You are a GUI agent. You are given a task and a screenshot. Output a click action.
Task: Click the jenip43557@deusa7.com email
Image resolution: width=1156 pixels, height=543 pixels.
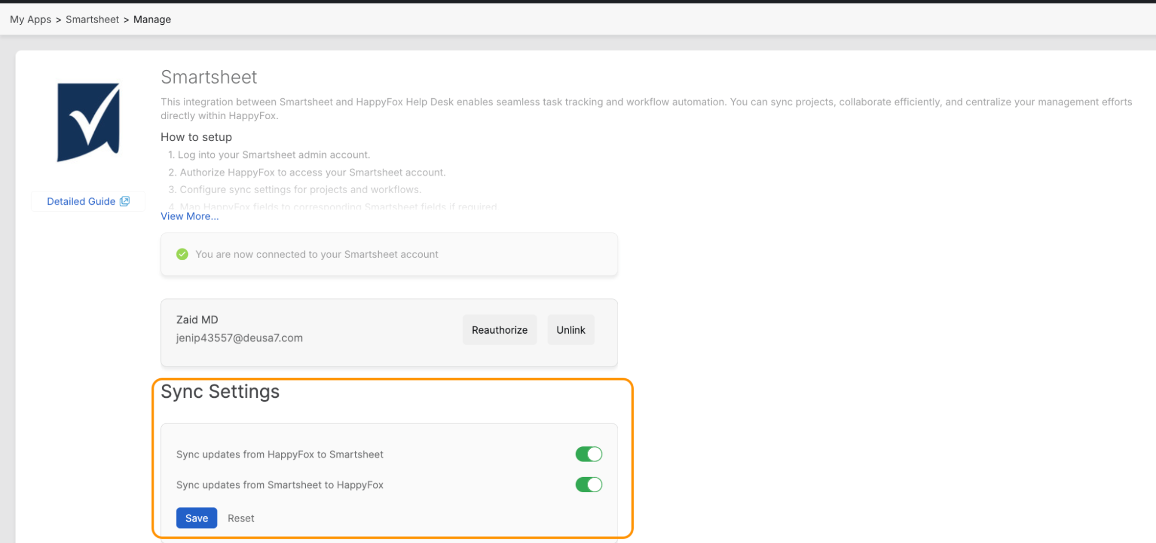[x=239, y=338]
